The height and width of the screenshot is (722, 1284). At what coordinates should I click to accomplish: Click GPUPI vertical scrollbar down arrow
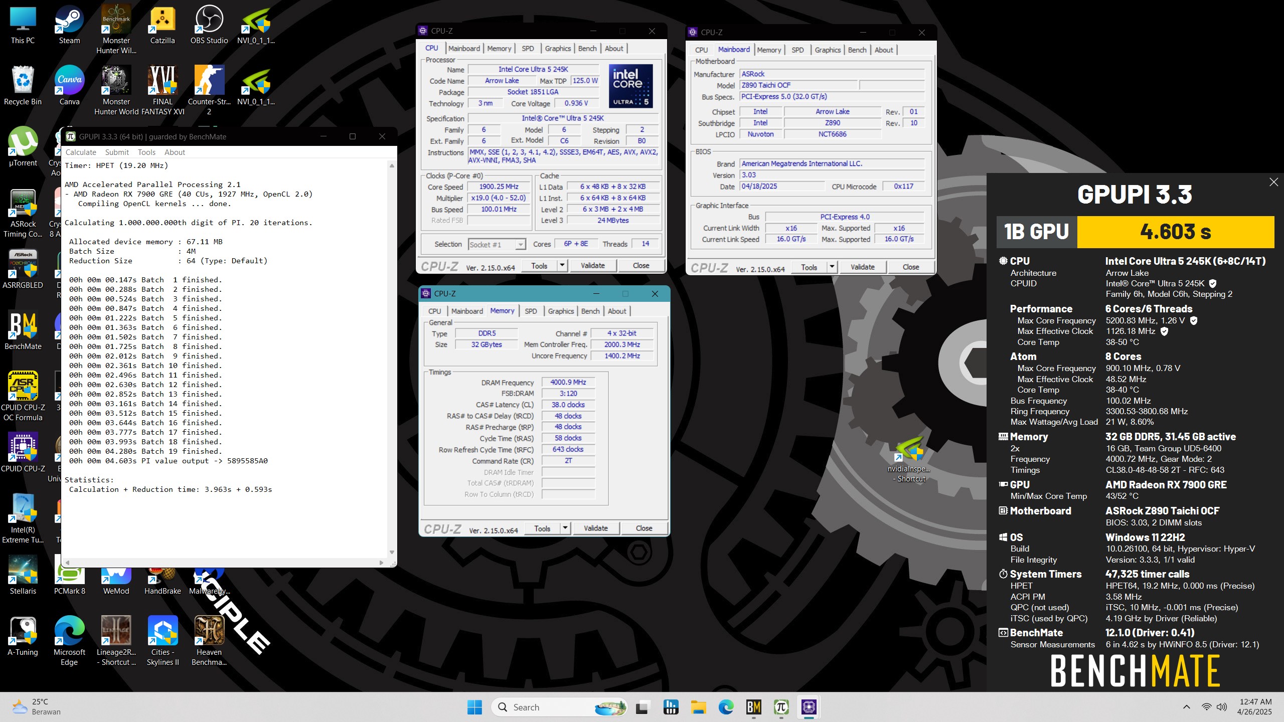pyautogui.click(x=392, y=553)
